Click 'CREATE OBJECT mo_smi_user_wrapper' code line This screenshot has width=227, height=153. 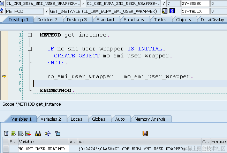[113, 56]
